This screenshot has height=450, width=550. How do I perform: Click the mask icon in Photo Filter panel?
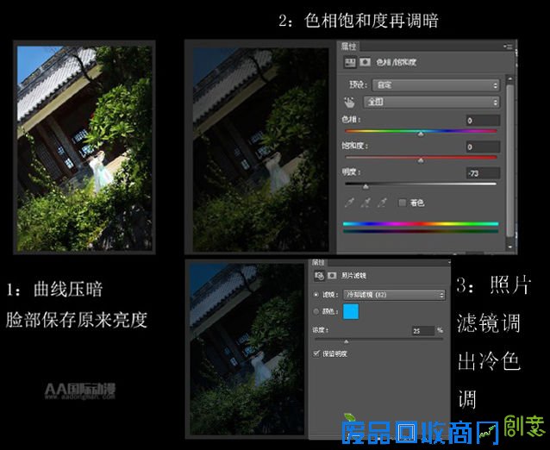pyautogui.click(x=332, y=276)
